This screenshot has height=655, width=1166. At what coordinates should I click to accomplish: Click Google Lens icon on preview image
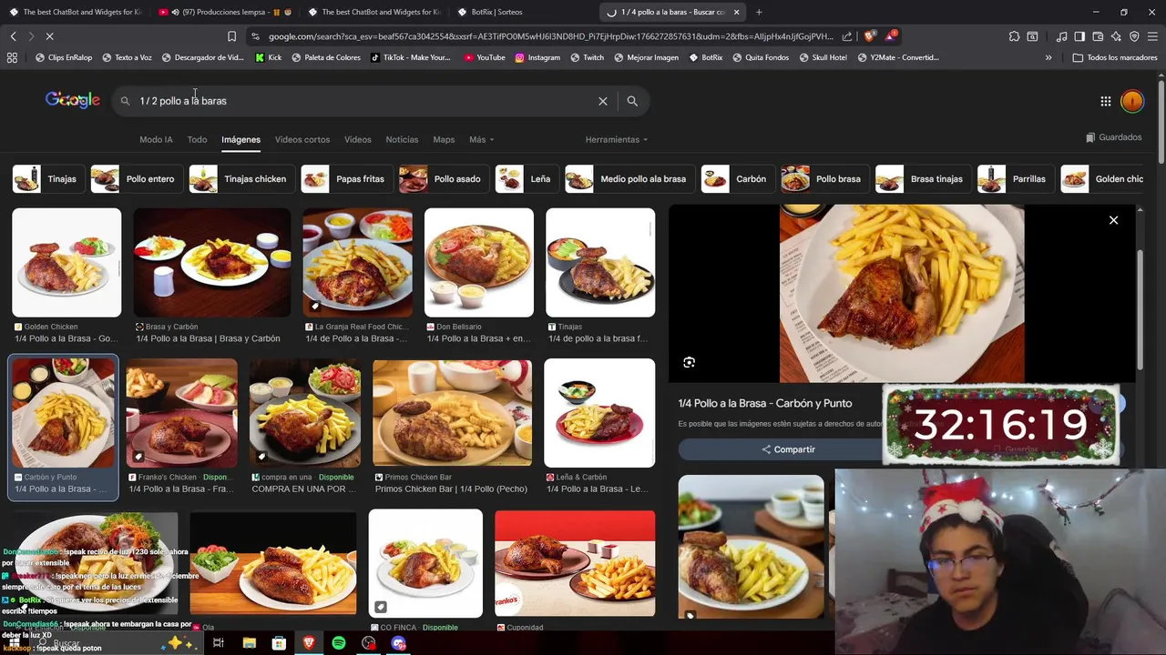click(x=689, y=362)
